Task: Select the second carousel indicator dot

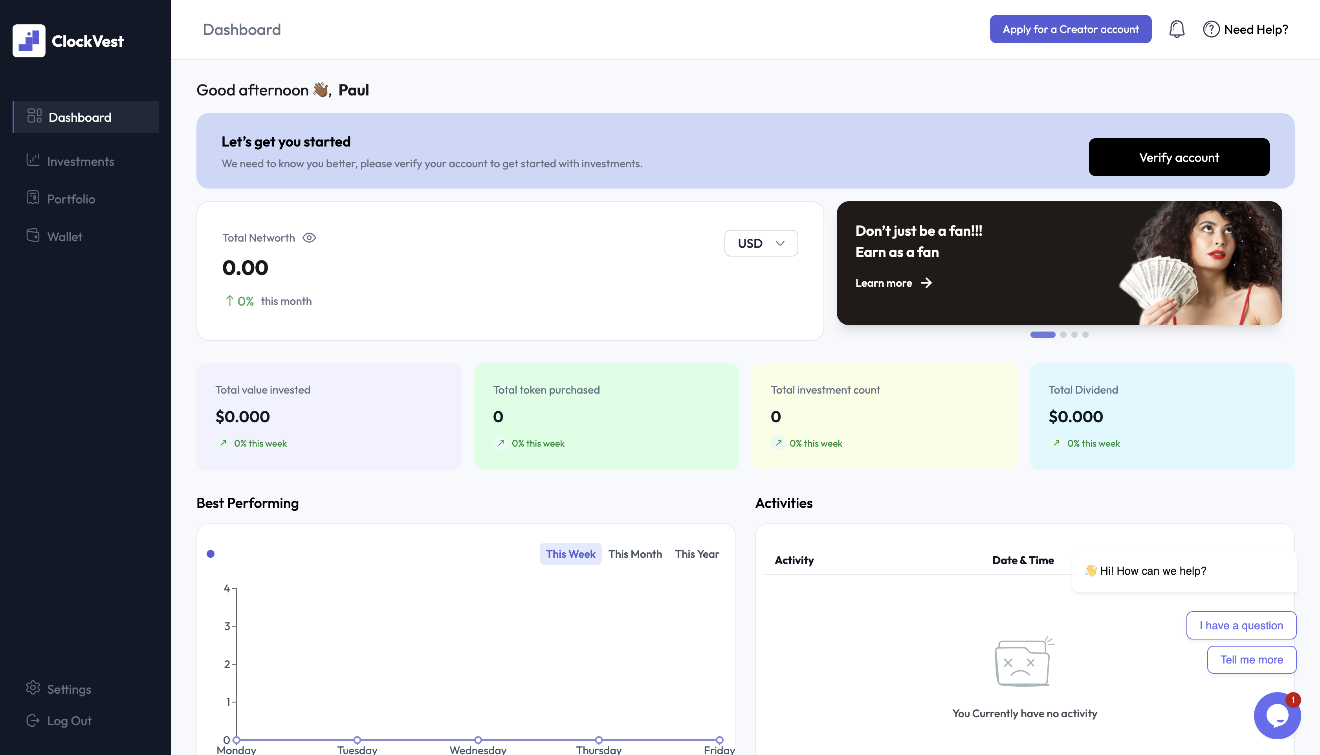Action: pos(1063,334)
